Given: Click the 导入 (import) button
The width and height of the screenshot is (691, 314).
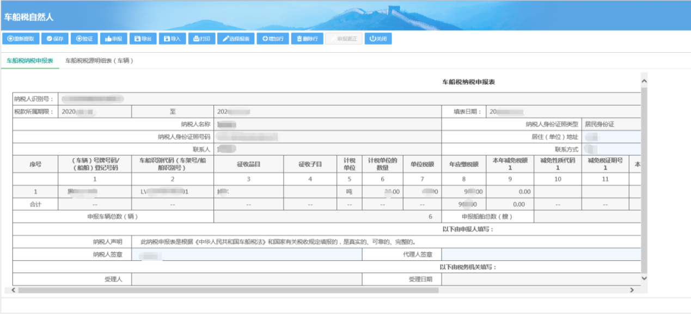Looking at the screenshot, I should pos(173,39).
